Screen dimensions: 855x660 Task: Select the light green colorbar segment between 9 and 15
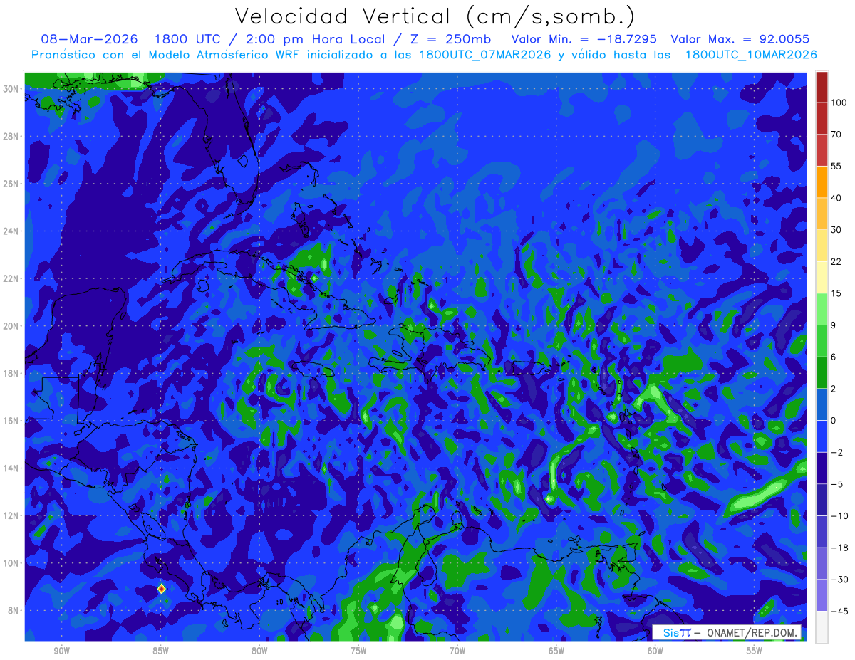(822, 309)
